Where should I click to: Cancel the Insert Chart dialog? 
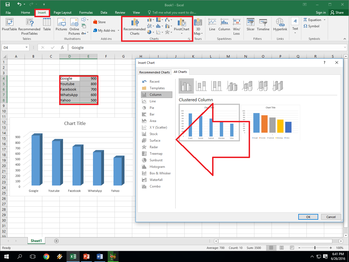pyautogui.click(x=331, y=217)
